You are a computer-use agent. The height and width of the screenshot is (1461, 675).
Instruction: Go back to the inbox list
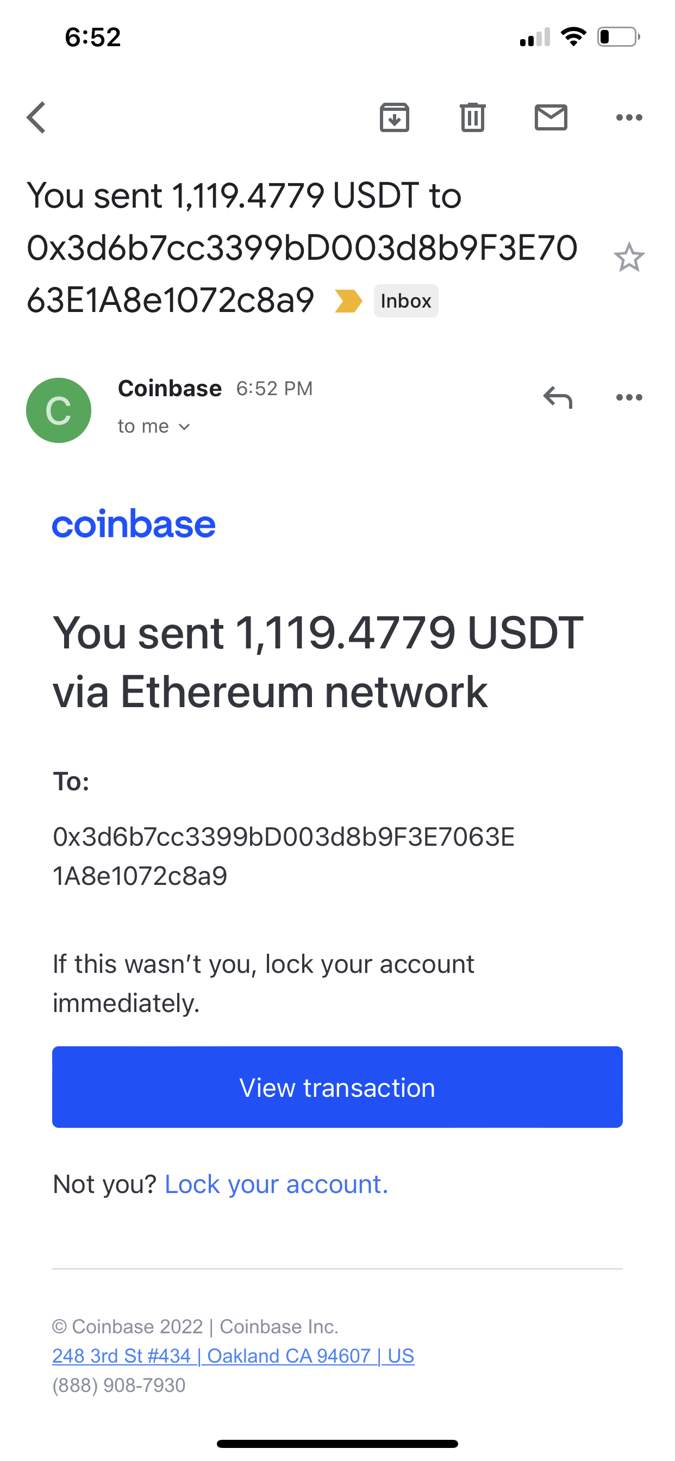coord(36,117)
